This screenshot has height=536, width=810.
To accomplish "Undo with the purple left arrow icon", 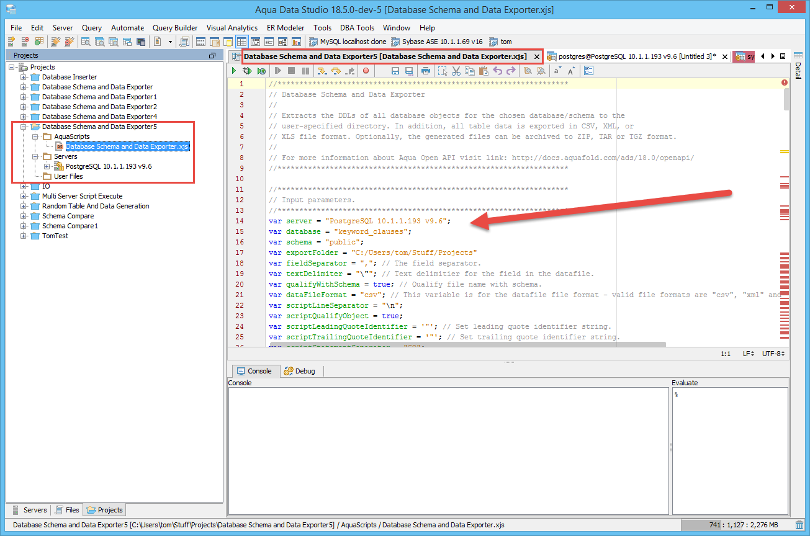I will [x=498, y=71].
